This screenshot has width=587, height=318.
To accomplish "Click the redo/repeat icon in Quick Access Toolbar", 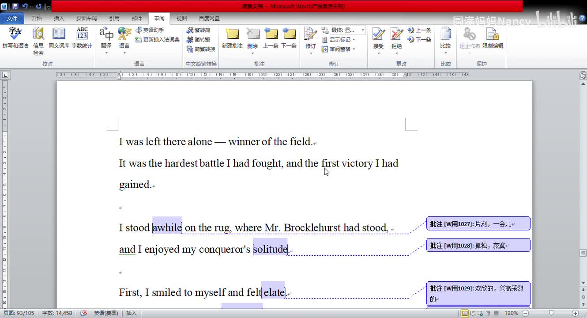I will tap(38, 7).
